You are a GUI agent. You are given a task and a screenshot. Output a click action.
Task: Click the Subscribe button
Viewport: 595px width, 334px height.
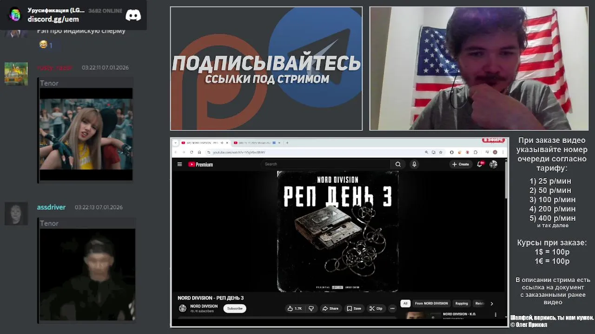coord(235,308)
